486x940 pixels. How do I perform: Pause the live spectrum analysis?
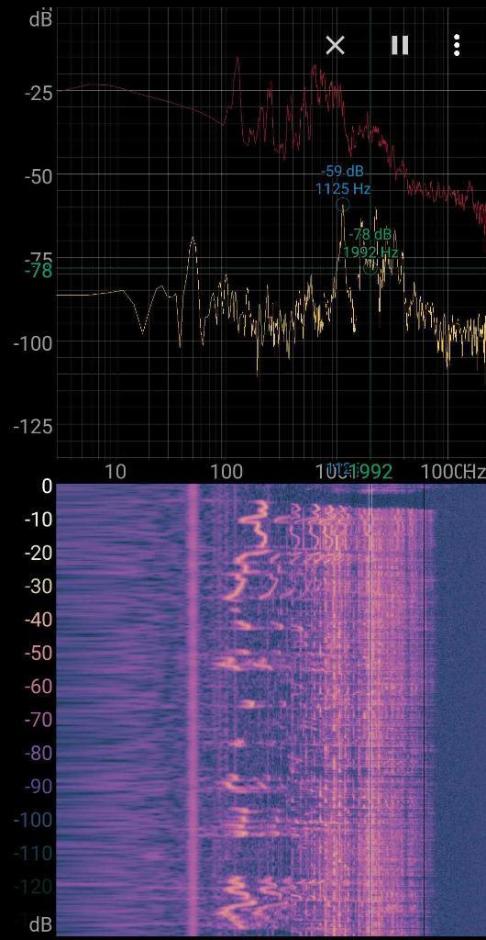pyautogui.click(x=399, y=45)
